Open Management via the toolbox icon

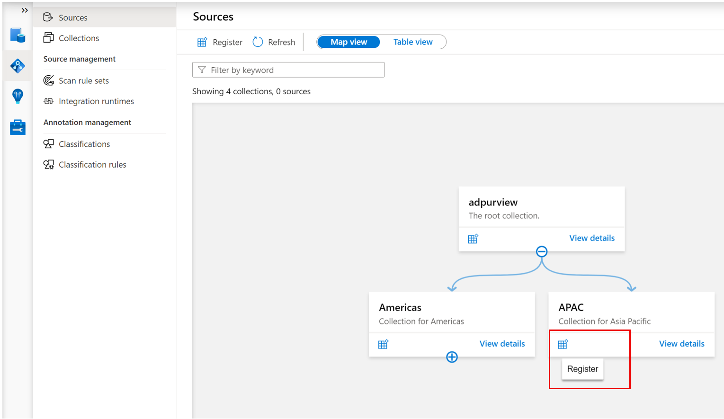18,127
